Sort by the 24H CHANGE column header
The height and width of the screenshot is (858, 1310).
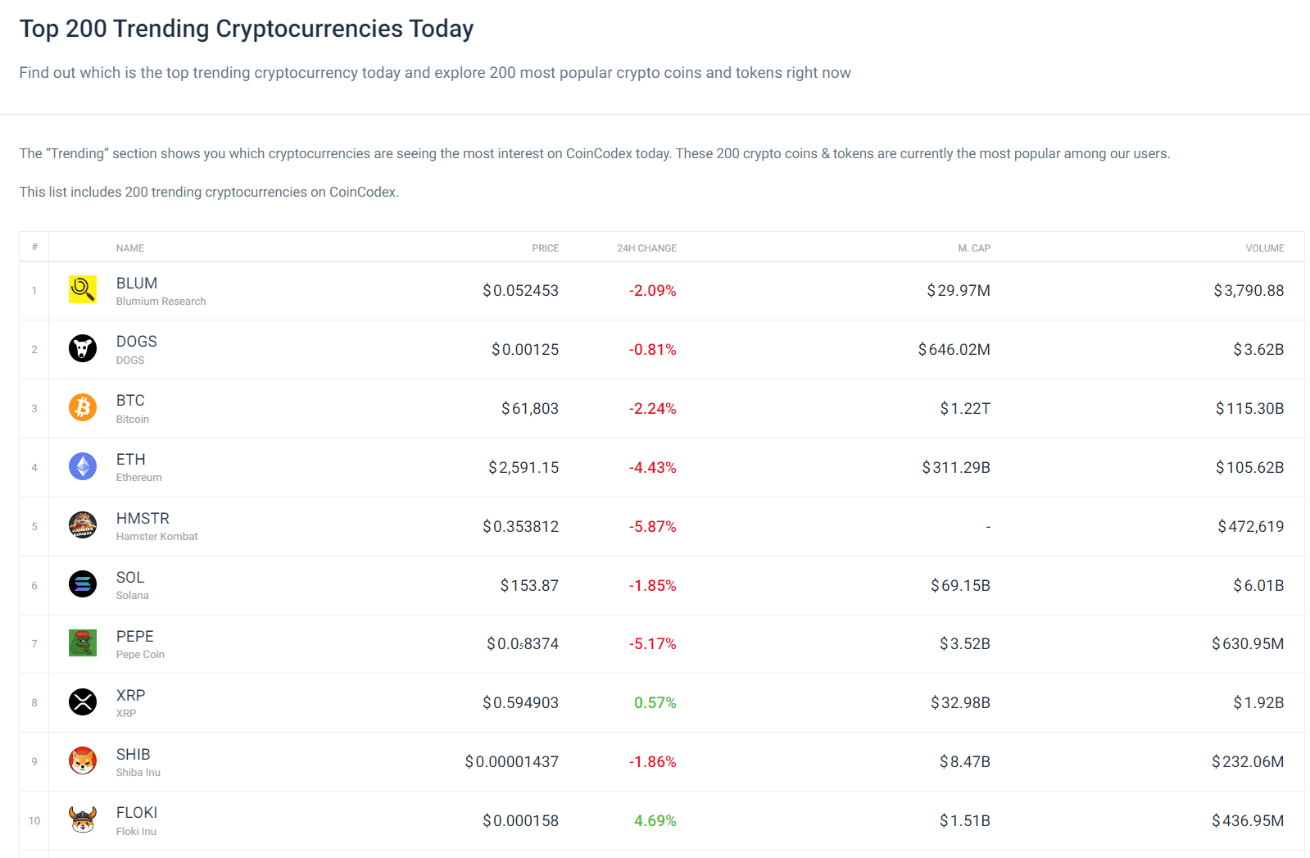[x=646, y=248]
